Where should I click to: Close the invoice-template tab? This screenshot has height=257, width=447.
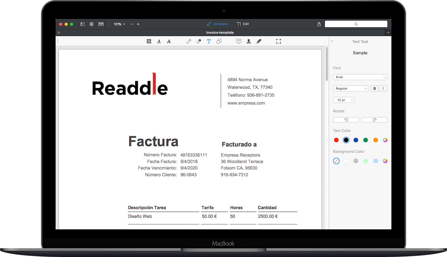pos(59,32)
